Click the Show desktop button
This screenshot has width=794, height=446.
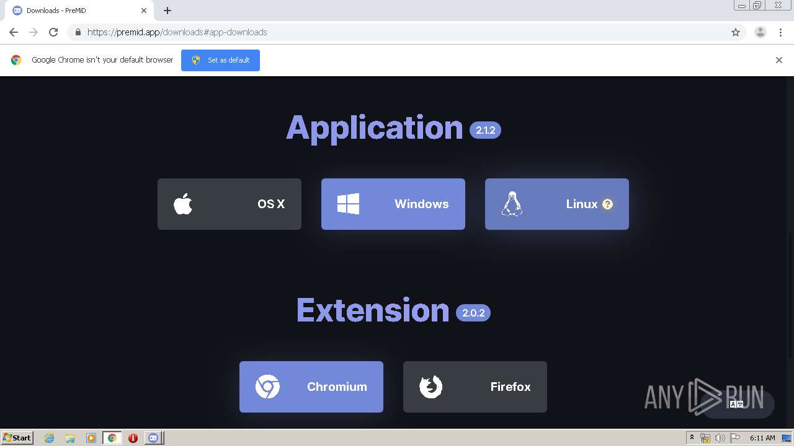[x=787, y=438]
